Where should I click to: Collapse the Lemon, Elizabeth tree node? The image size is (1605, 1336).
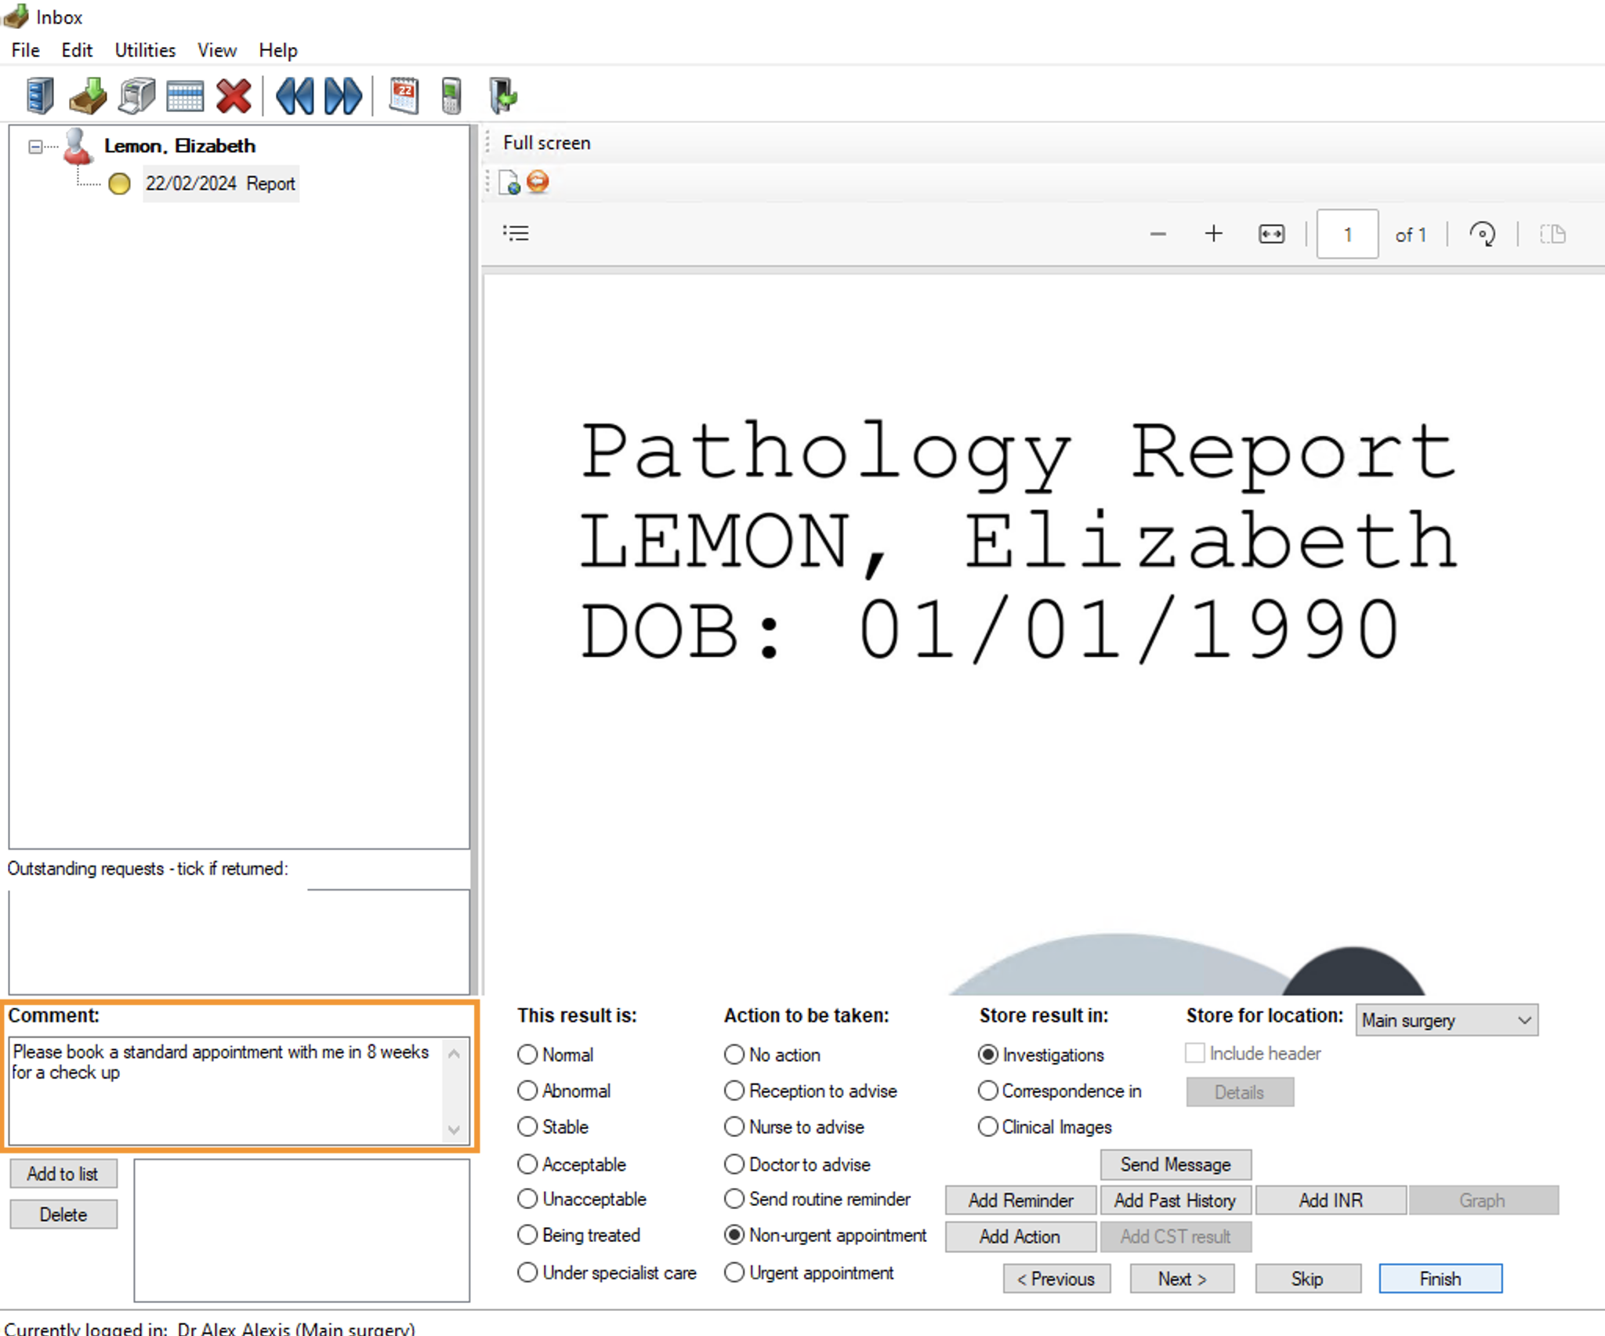35,147
